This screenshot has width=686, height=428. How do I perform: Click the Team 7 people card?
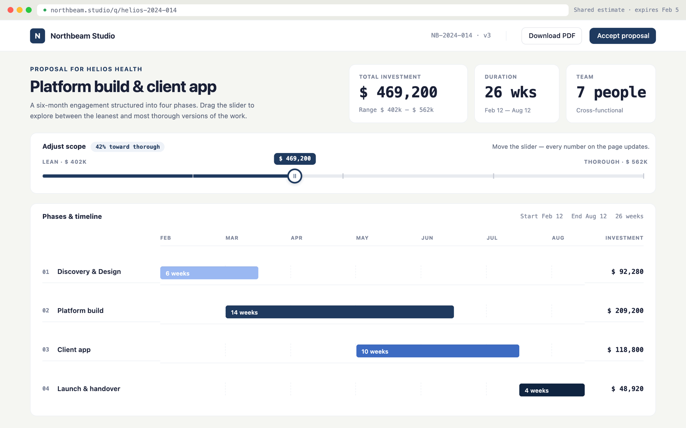tap(611, 93)
